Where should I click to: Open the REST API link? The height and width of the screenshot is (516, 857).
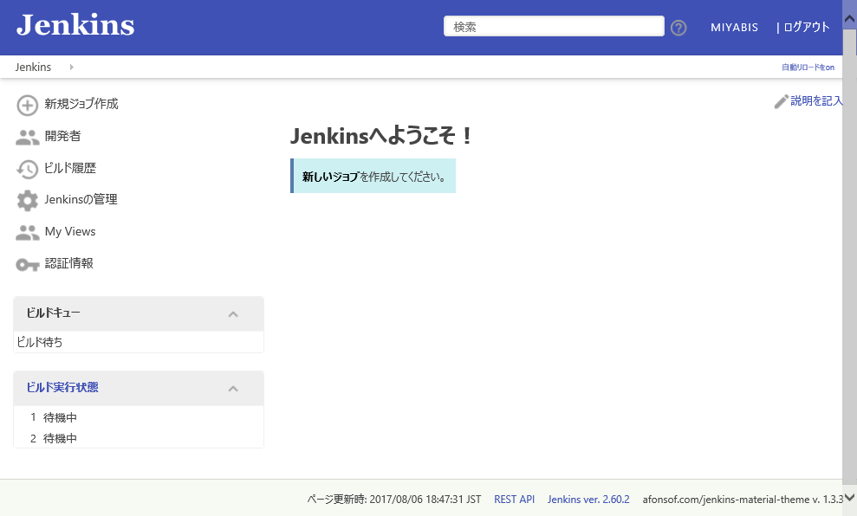[x=515, y=499]
